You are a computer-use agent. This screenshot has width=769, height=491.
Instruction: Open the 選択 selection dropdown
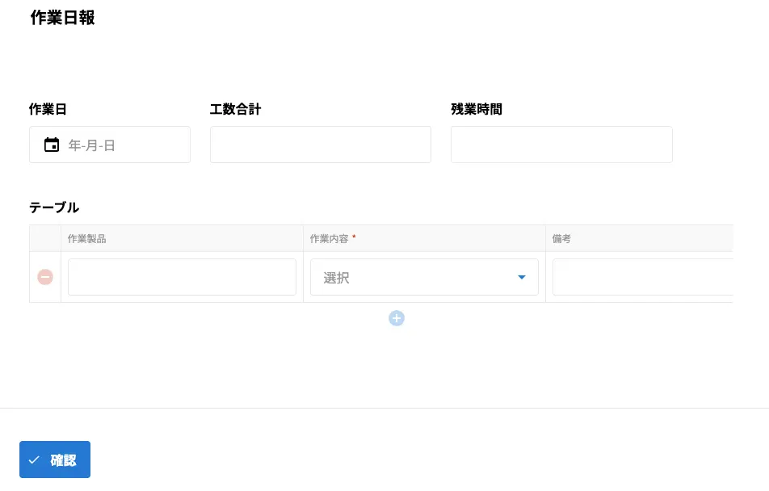(x=424, y=277)
